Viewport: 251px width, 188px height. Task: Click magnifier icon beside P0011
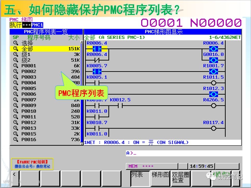point(16,117)
